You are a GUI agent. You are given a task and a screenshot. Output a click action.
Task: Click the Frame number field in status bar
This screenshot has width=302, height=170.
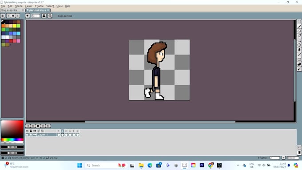pos(274,158)
